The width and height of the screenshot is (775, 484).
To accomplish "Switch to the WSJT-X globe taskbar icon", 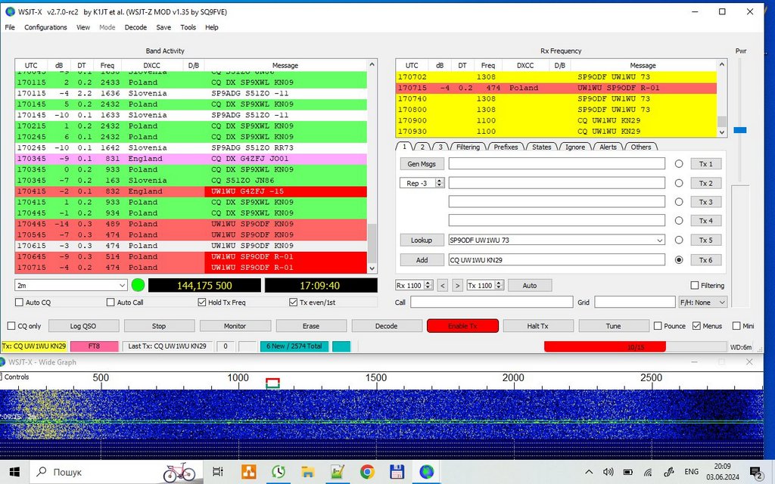I will 427,472.
